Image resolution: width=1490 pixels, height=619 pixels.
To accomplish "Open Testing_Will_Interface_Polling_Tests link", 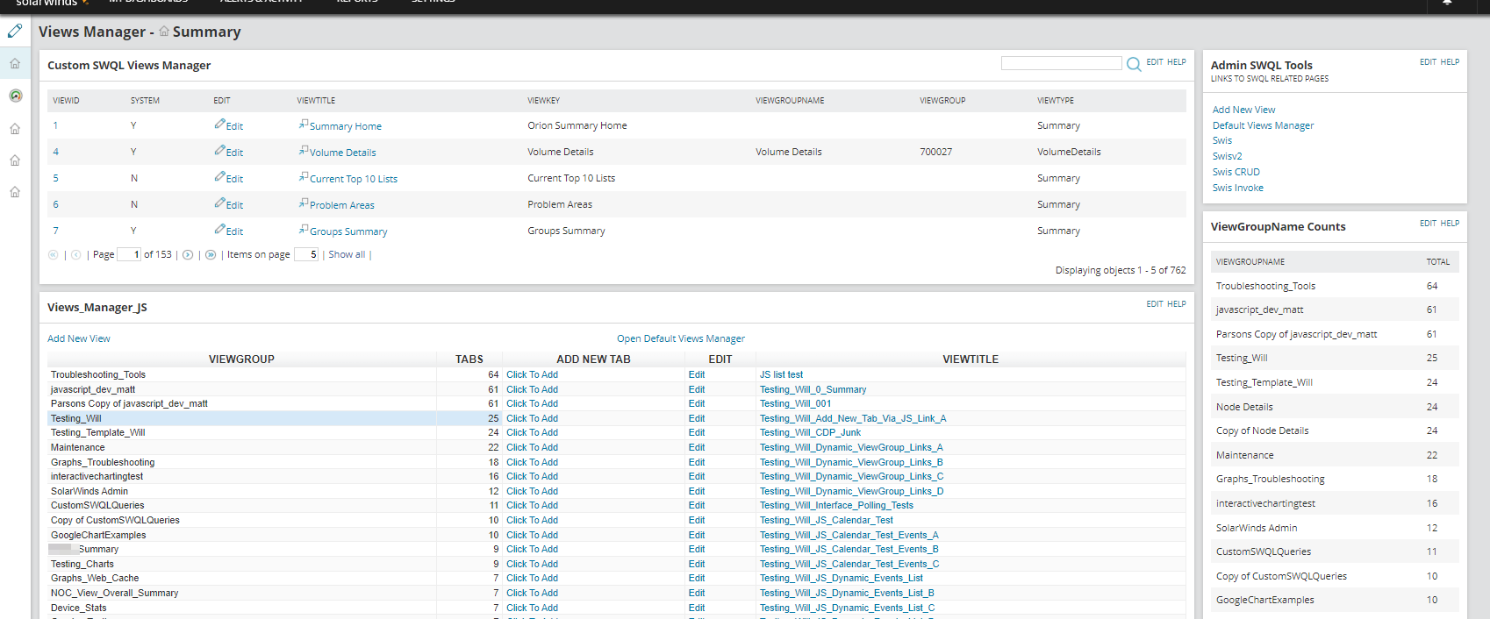I will (x=836, y=505).
